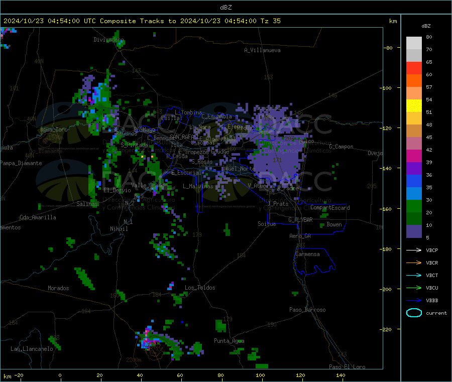The image size is (452, 382).
Task: Click the 'Cda_Amarilla' map label
Action: [38, 217]
